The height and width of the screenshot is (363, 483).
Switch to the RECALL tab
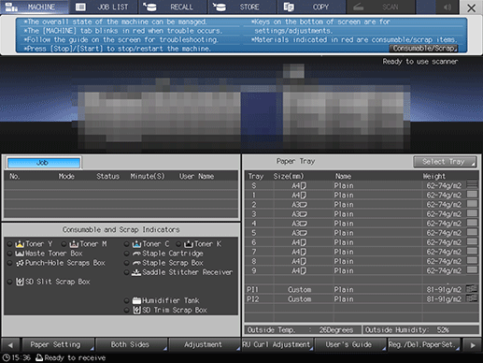point(173,7)
